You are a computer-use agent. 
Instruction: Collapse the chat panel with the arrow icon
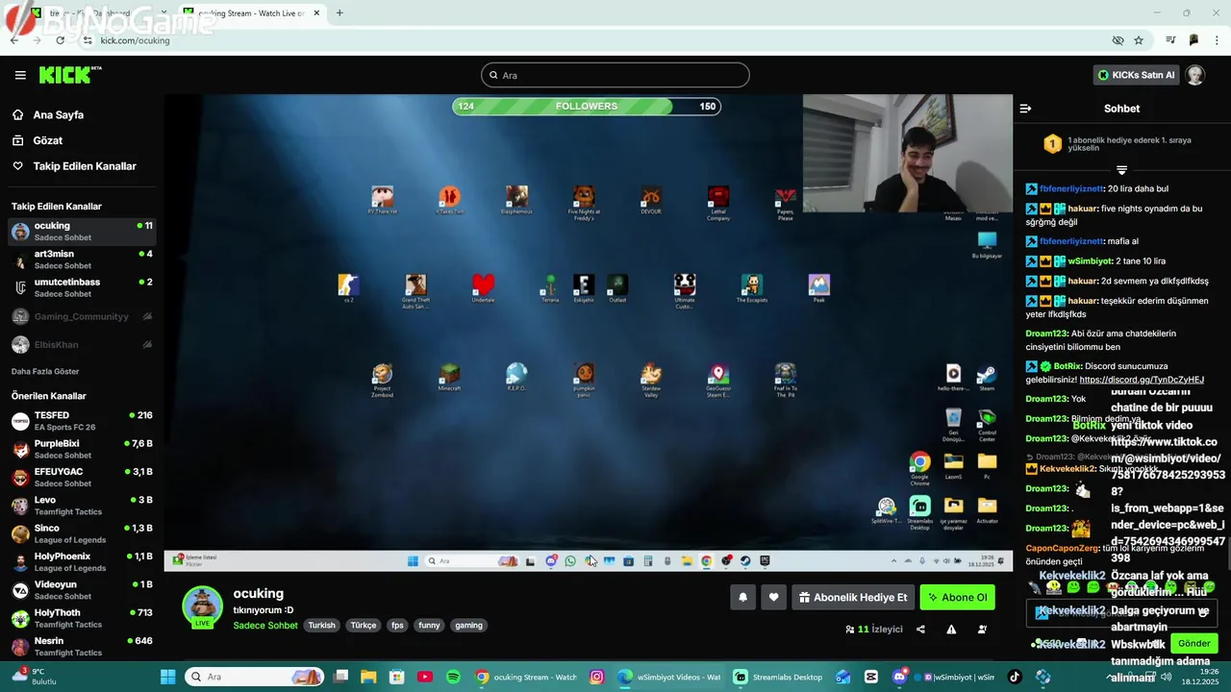tap(1025, 109)
